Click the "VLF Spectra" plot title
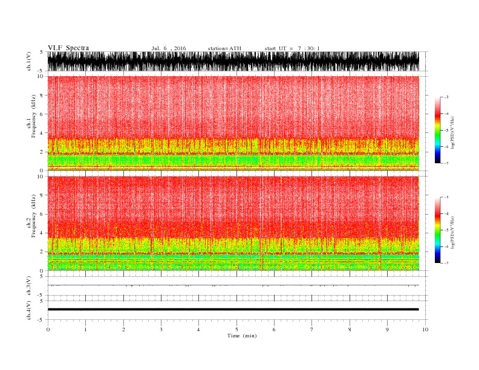 coord(68,48)
